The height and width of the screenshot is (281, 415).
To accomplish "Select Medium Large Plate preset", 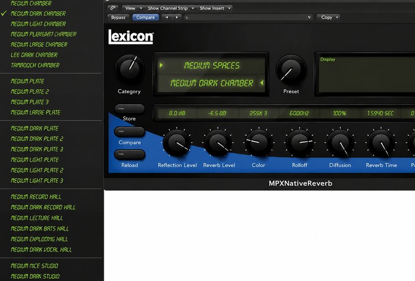I will click(x=35, y=112).
